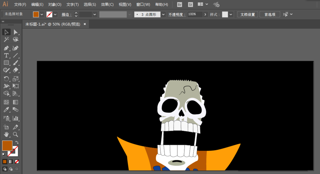Open Adobe Stock with St button

[x=190, y=4]
